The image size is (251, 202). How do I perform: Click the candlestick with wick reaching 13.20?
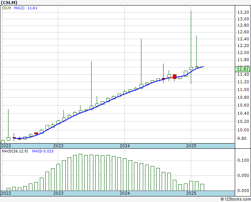click(x=191, y=68)
